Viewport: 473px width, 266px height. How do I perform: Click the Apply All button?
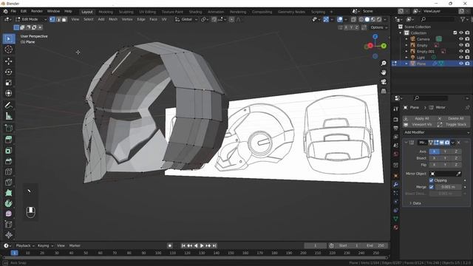tap(419, 118)
